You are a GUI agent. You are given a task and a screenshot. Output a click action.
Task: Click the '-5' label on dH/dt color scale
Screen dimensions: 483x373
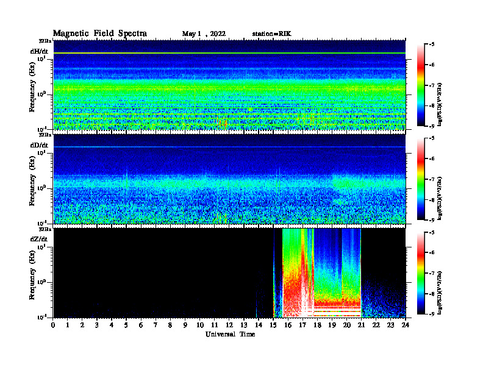432,44
